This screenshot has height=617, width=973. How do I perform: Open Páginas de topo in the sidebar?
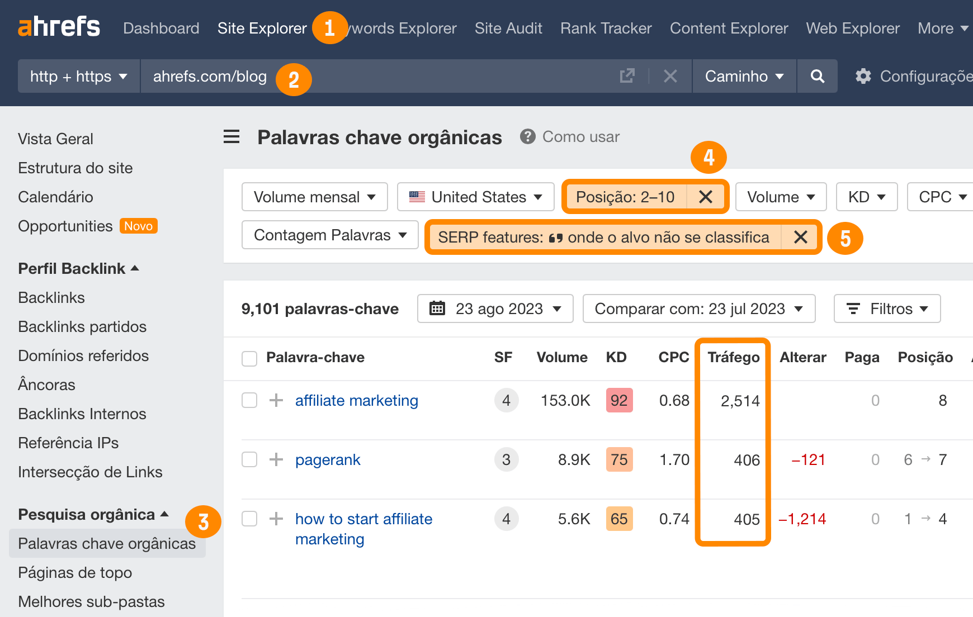[x=74, y=572]
